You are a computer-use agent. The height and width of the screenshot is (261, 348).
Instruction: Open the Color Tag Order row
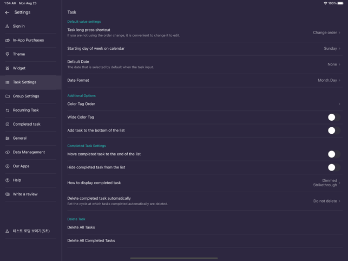click(205, 104)
